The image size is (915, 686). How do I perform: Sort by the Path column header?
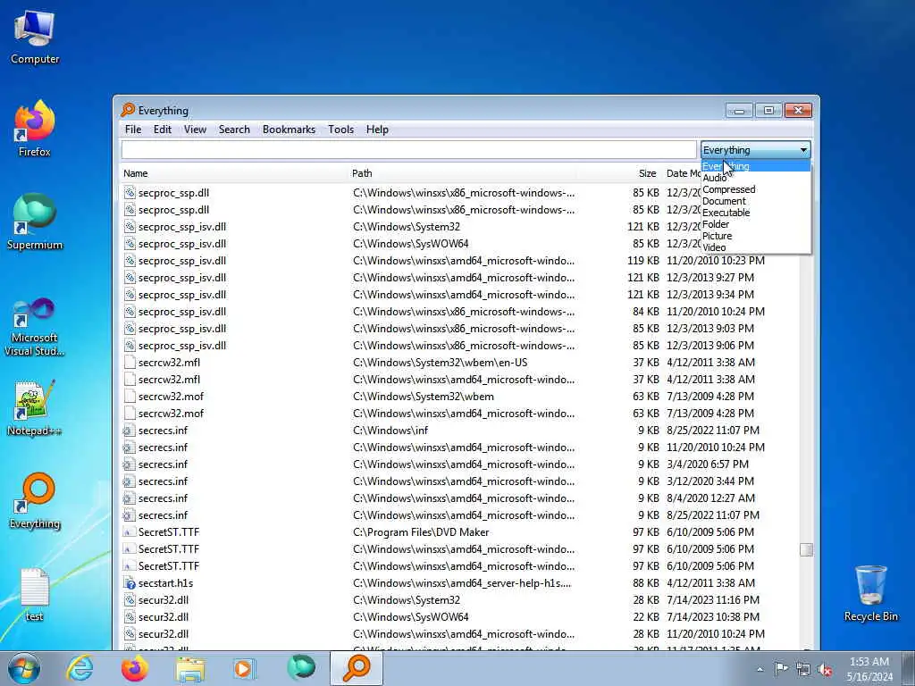coord(463,173)
